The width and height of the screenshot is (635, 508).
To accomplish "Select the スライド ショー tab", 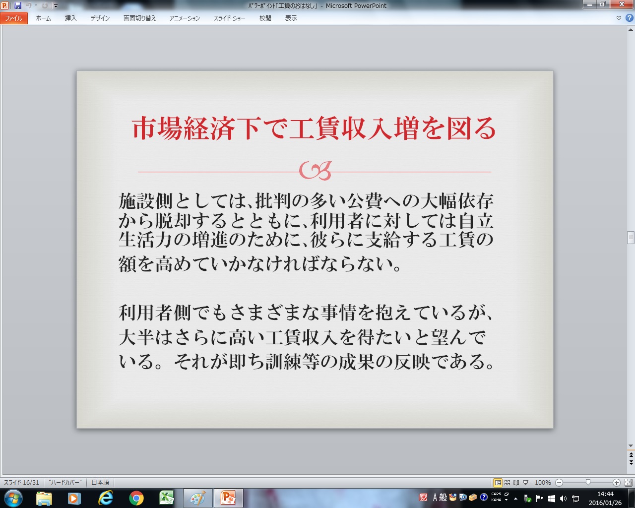I will [229, 18].
